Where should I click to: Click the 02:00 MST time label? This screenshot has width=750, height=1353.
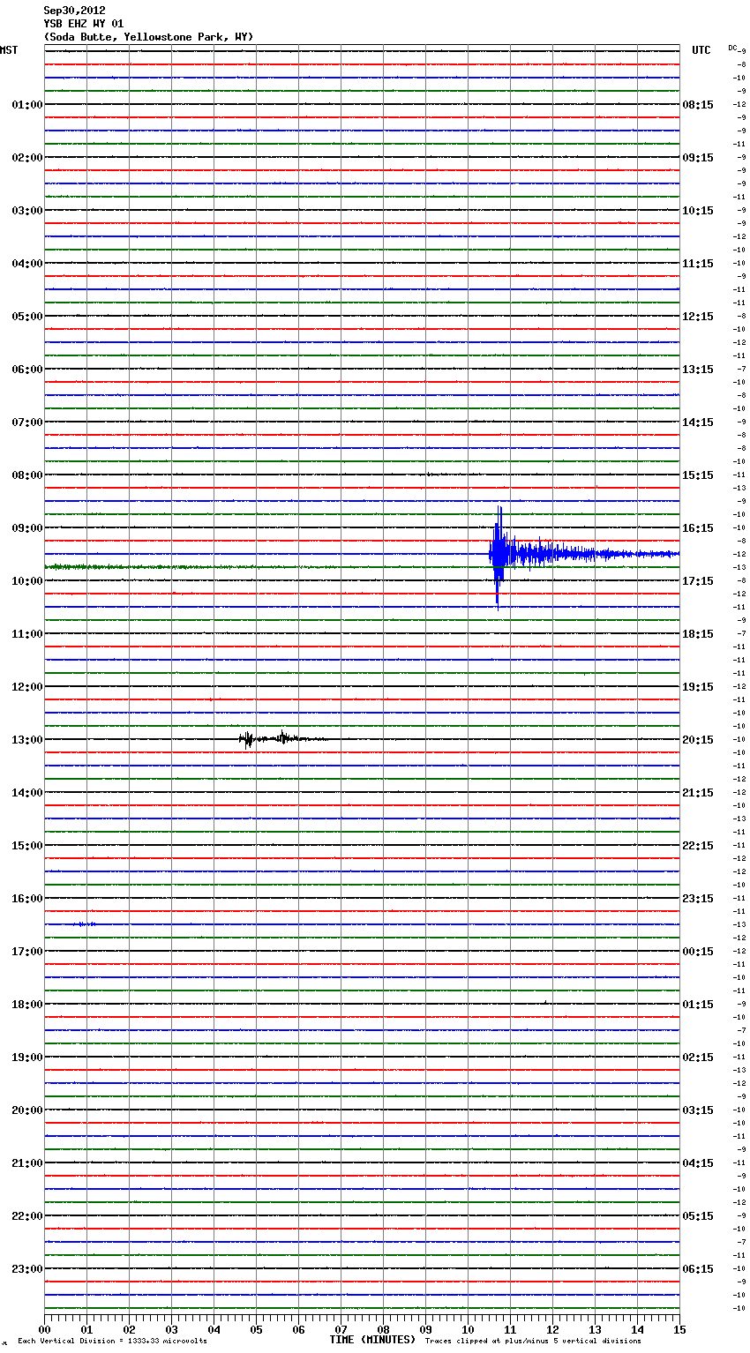coord(26,158)
